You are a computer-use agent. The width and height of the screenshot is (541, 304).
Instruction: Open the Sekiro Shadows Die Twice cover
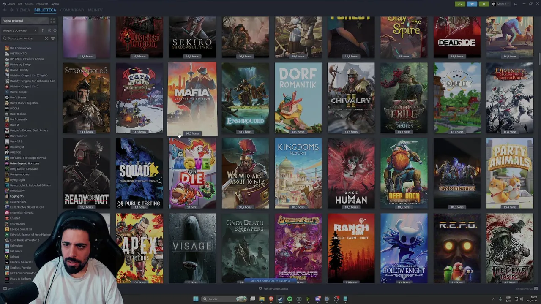click(x=192, y=37)
